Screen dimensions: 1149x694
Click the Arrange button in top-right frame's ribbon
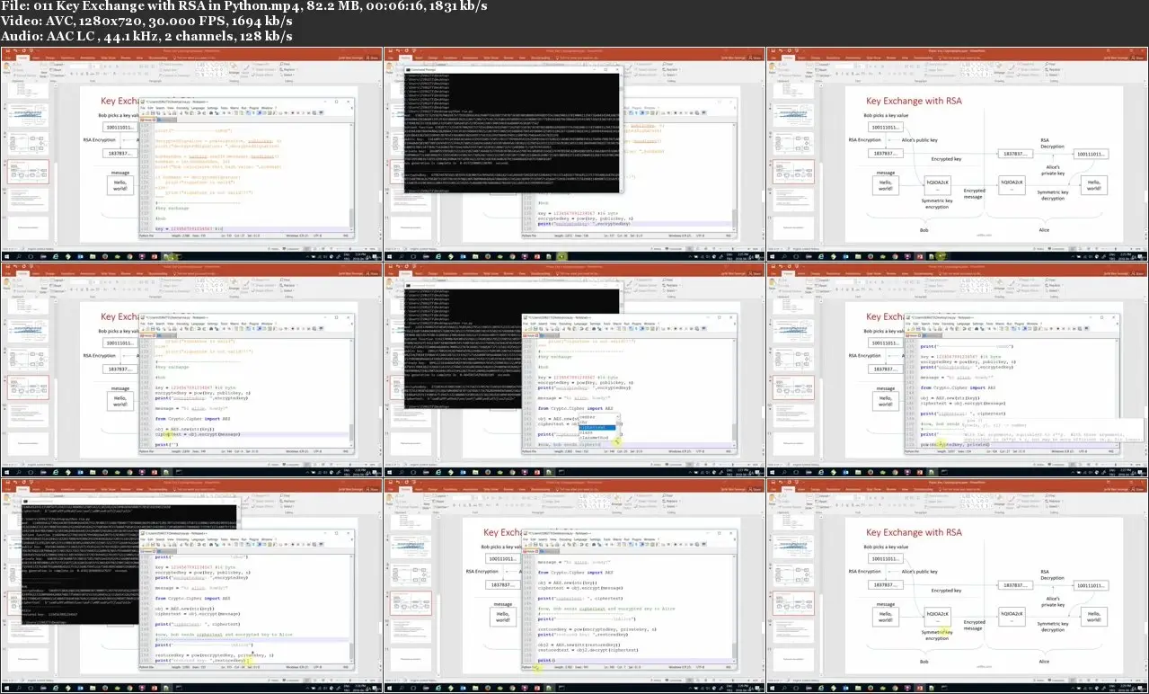click(999, 70)
